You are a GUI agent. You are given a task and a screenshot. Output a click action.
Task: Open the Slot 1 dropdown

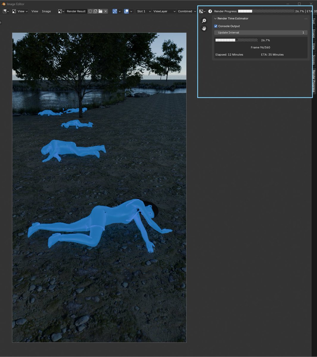pos(144,11)
